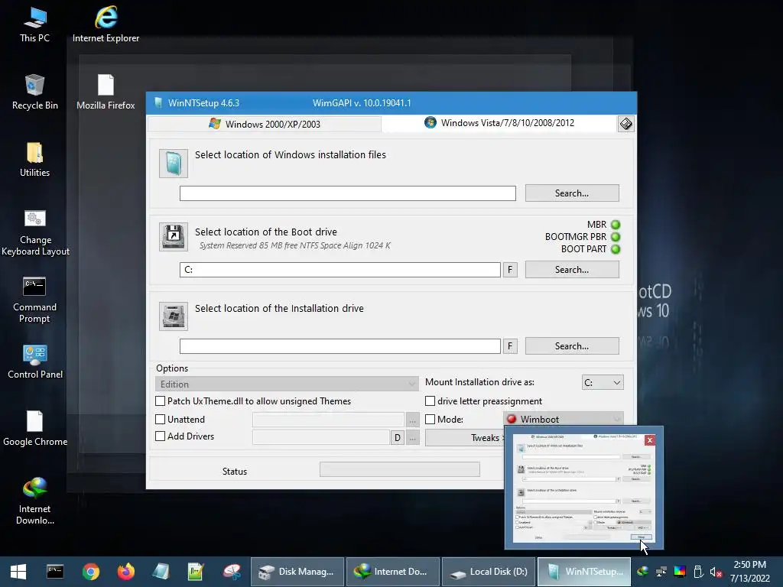The height and width of the screenshot is (587, 783).
Task: Click the Windows installation files icon
Action: click(174, 164)
